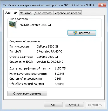Select the Адаптер tab
Image resolution: width=108 pixels, height=111 pixels.
11,13
